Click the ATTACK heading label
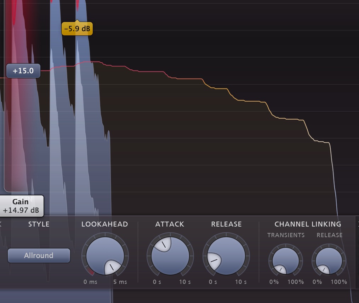The image size is (359, 303). 170,224
